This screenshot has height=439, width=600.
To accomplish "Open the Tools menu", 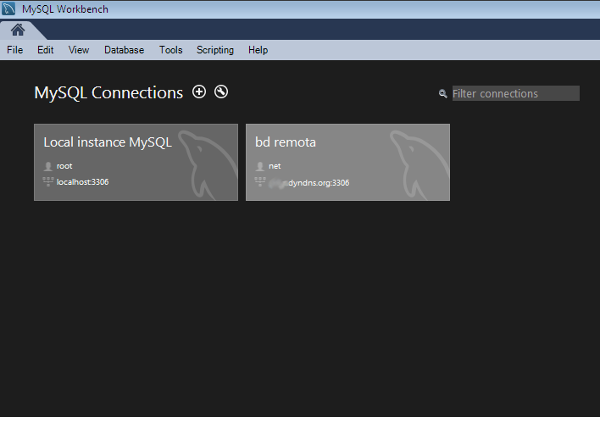I will [x=170, y=50].
